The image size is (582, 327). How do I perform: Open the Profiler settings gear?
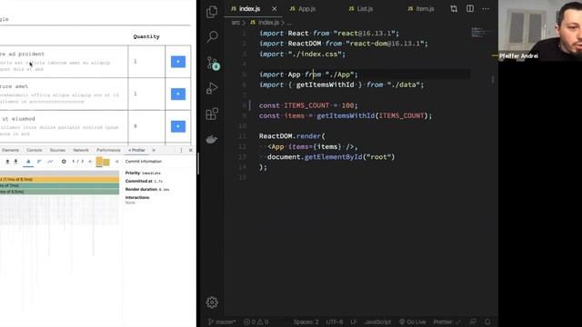point(64,162)
